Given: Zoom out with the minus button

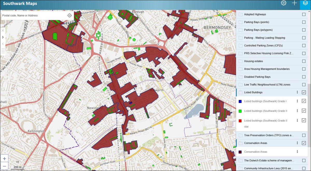Looking at the screenshot, I should tap(5, 166).
